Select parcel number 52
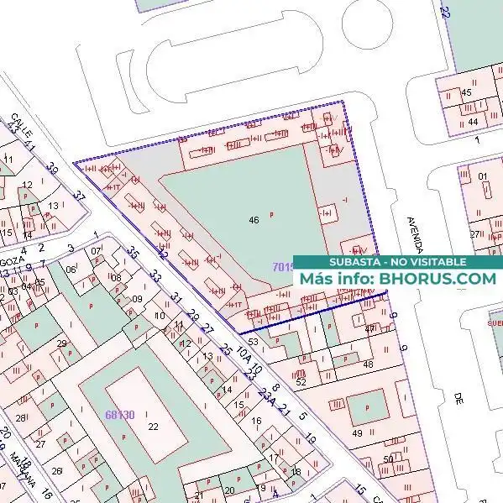503x503 pixels. coord(301,382)
